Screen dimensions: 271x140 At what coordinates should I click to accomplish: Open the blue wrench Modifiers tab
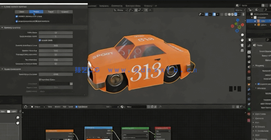249,89
